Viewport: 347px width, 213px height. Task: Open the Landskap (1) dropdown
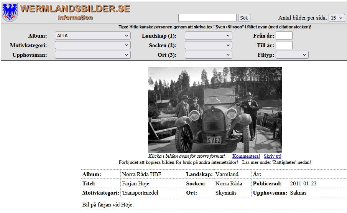[208, 36]
